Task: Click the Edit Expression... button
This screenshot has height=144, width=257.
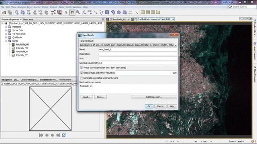Action: tap(154, 97)
